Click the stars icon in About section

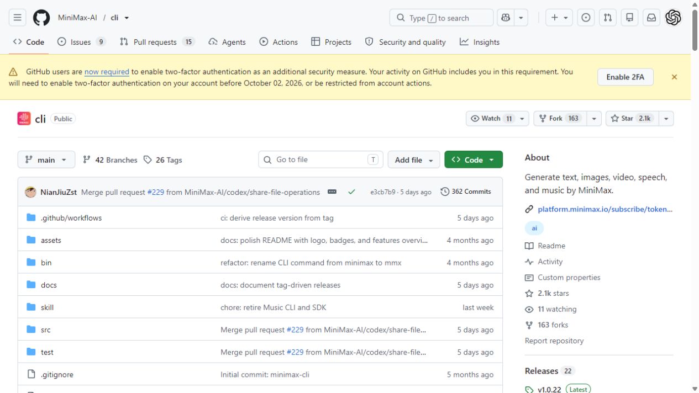click(x=529, y=294)
